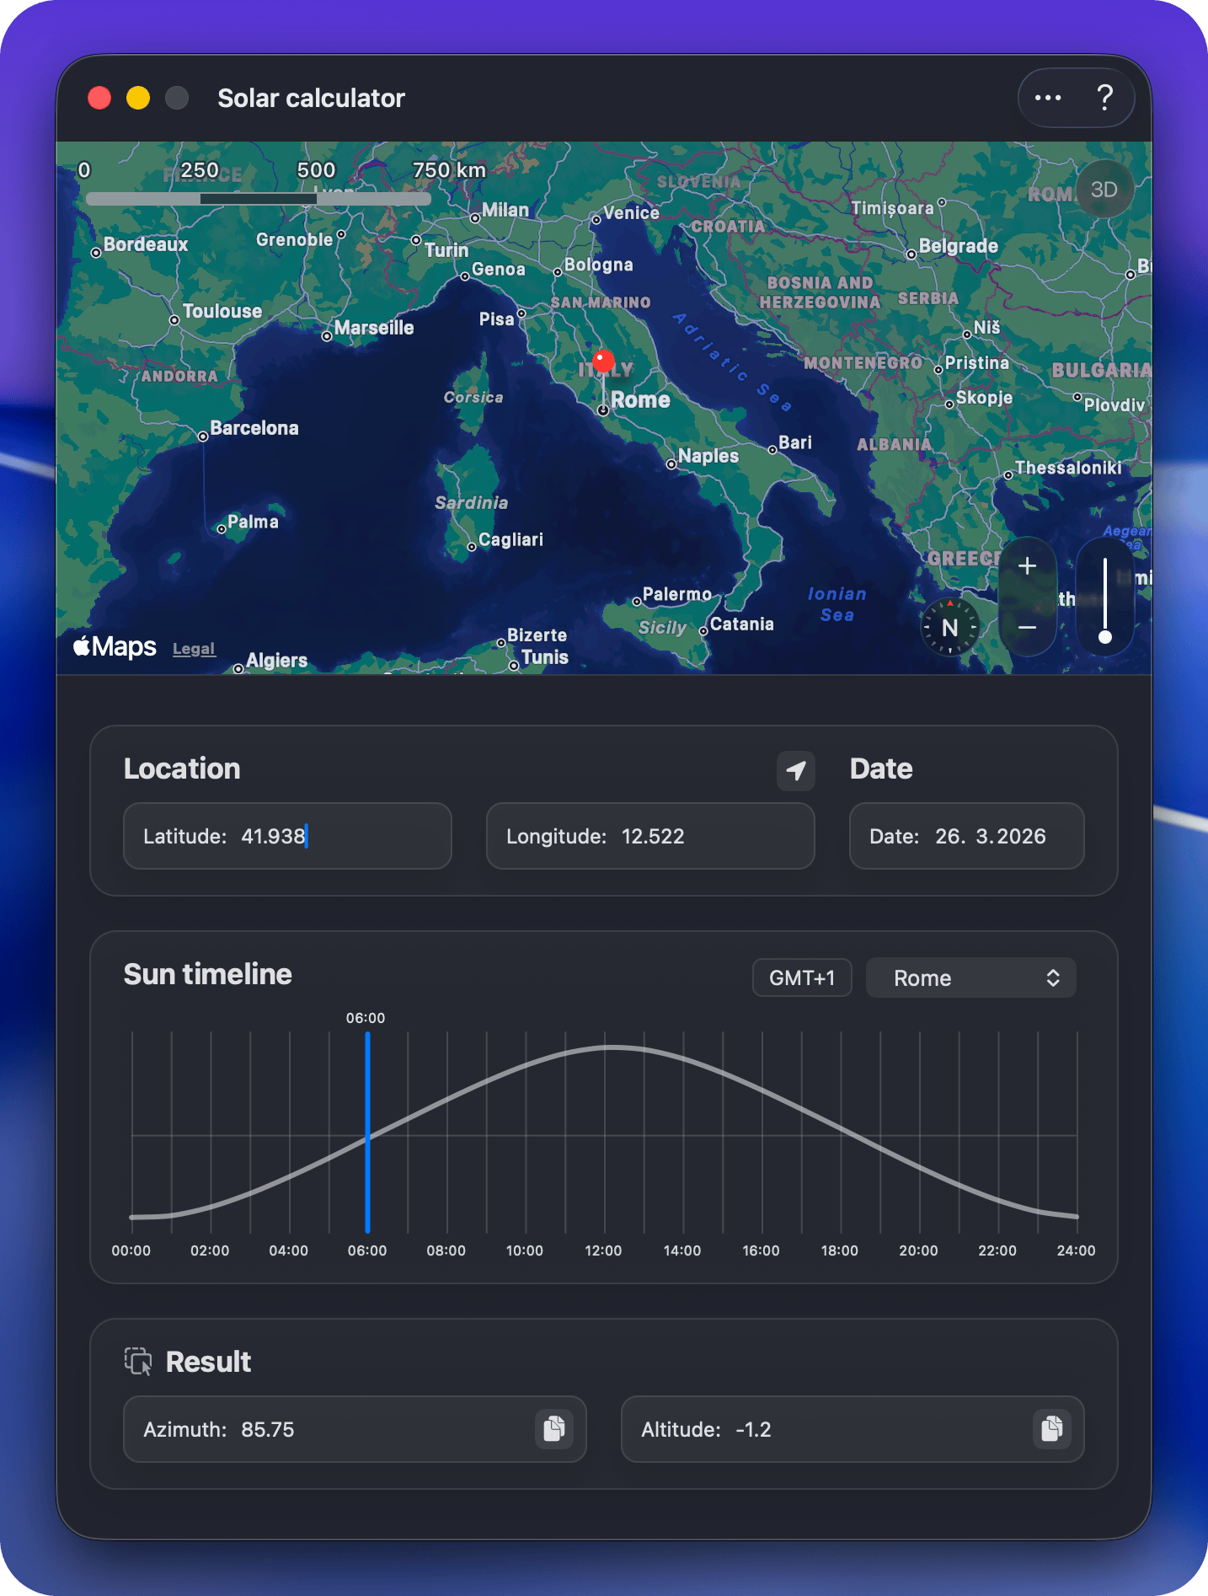
Task: Click the Solar calculator window title
Action: [311, 98]
